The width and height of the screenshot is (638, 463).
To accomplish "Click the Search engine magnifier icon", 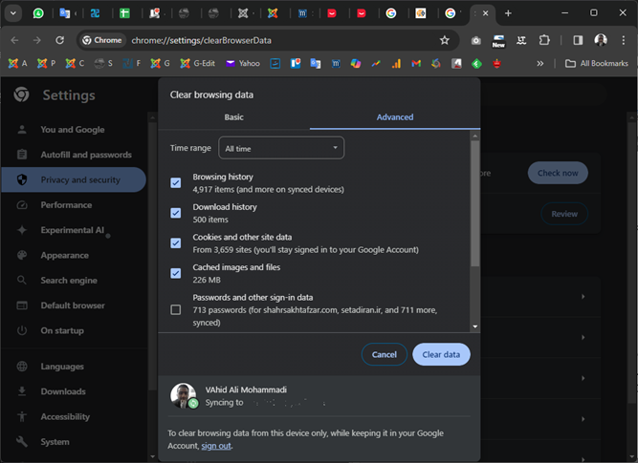I will pyautogui.click(x=22, y=281).
